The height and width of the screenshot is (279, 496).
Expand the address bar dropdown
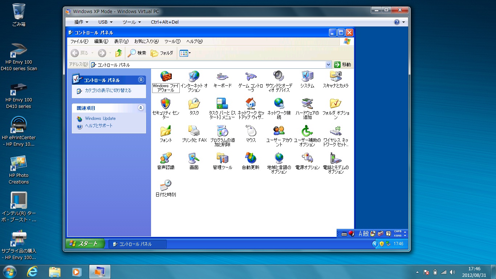point(328,65)
